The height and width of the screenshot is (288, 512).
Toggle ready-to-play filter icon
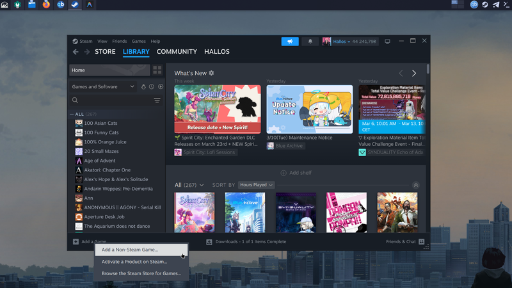tap(161, 86)
